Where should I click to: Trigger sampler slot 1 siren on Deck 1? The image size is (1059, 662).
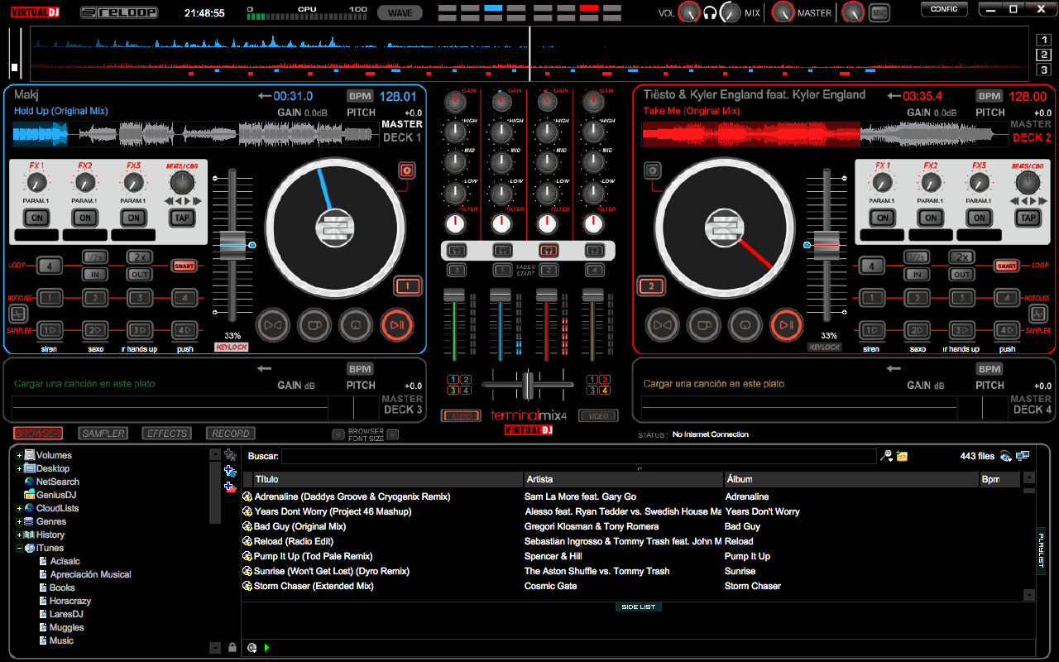coord(50,330)
